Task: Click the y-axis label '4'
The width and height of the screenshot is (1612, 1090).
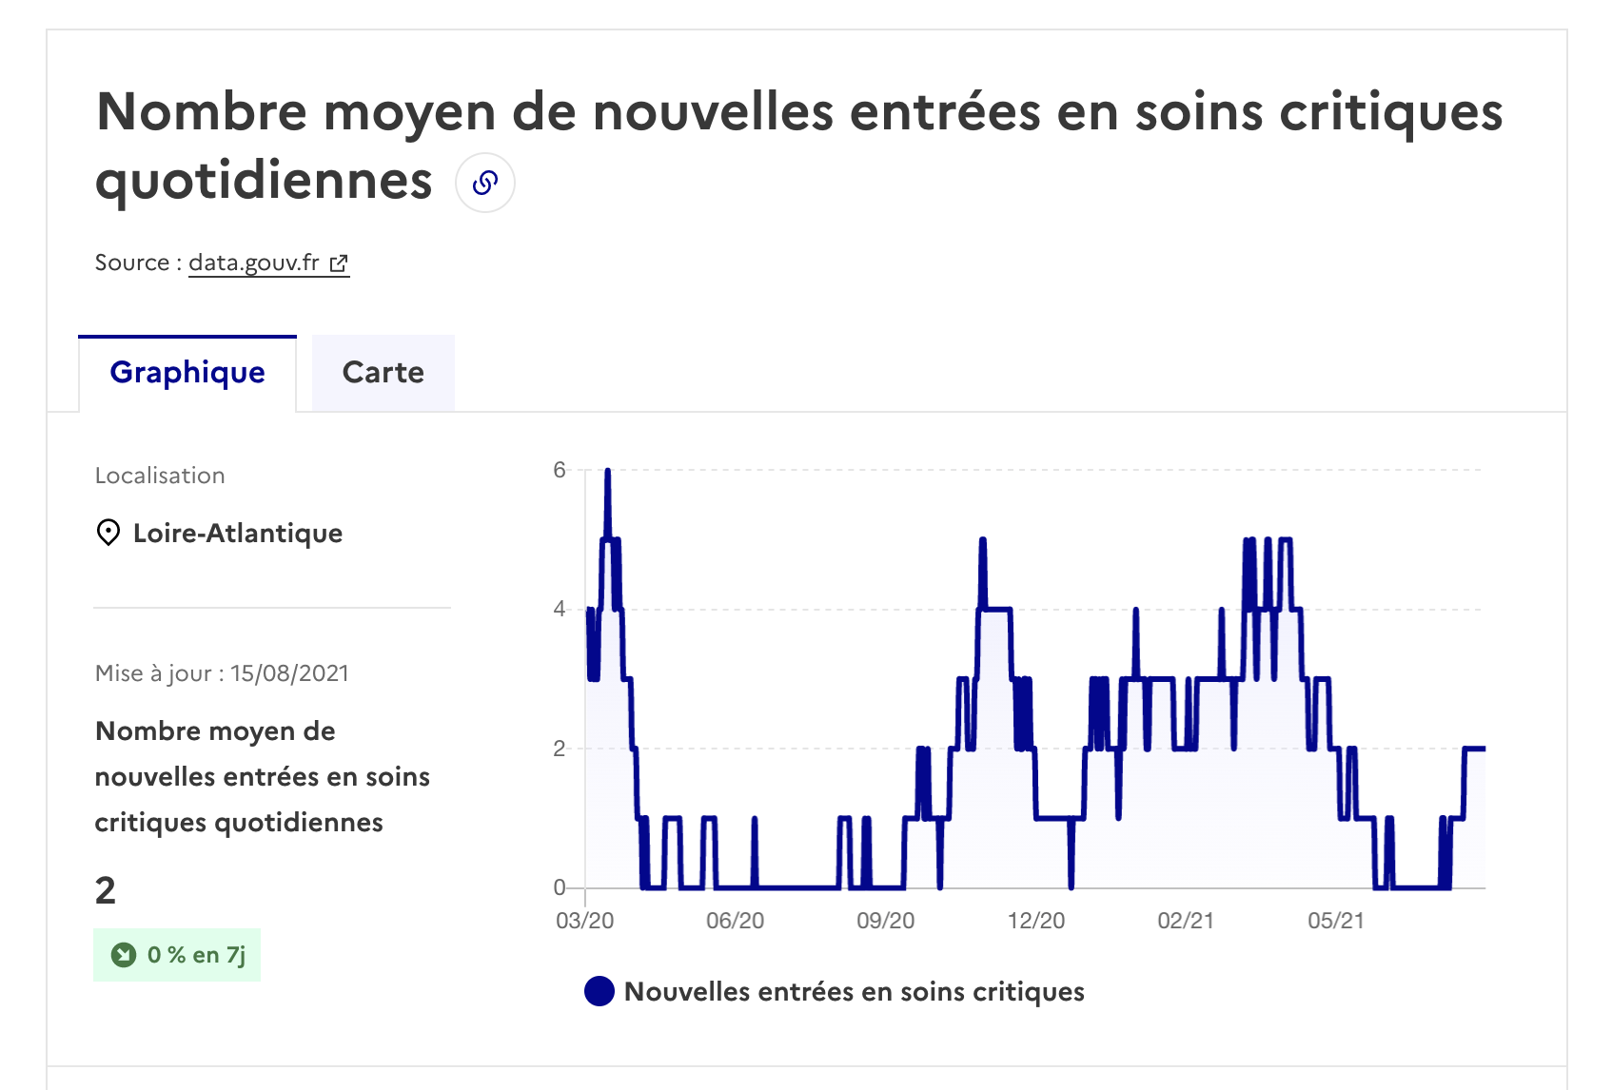Action: [x=560, y=609]
